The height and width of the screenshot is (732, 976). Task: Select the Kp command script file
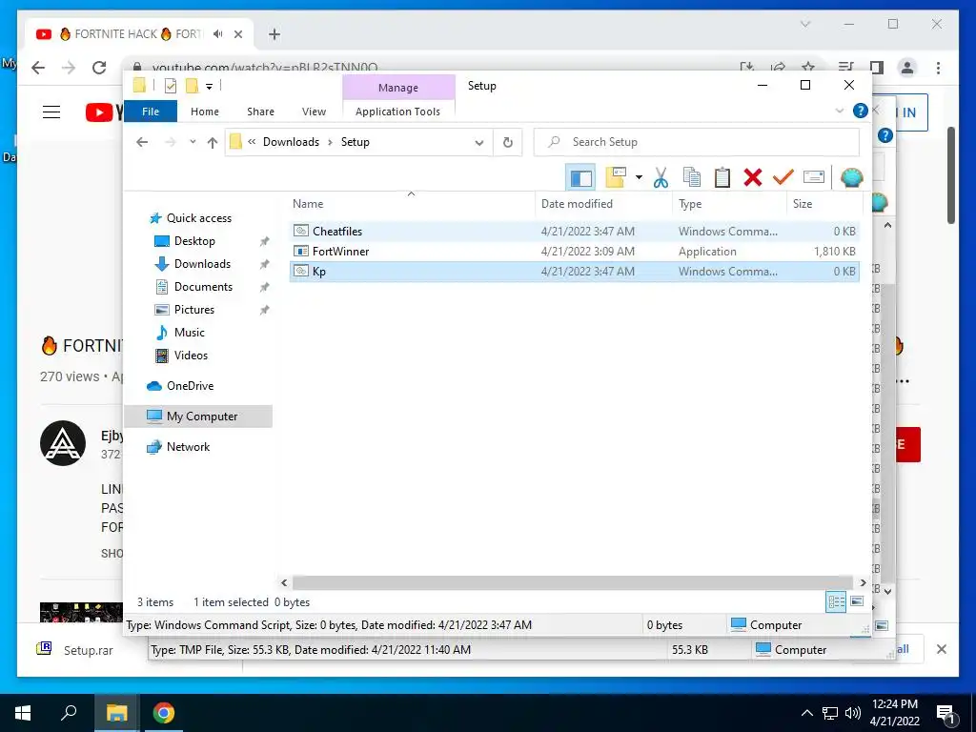574,272
